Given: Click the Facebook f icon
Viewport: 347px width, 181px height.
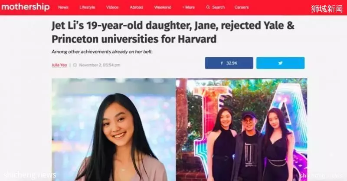Looking at the screenshot, I should 222,63.
